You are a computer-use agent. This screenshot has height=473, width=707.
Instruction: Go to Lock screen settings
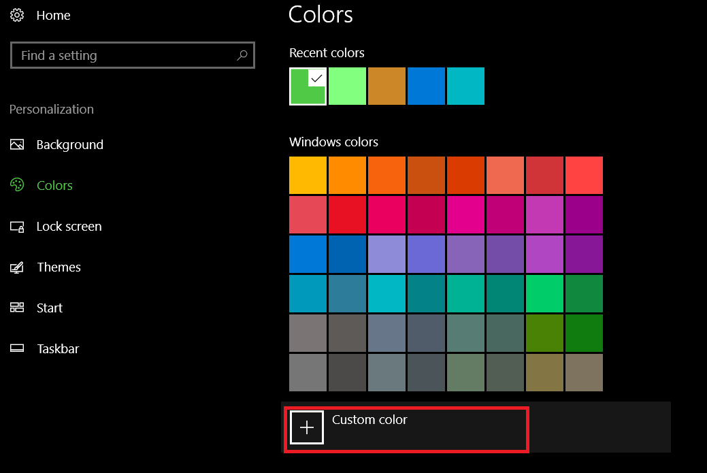(69, 226)
